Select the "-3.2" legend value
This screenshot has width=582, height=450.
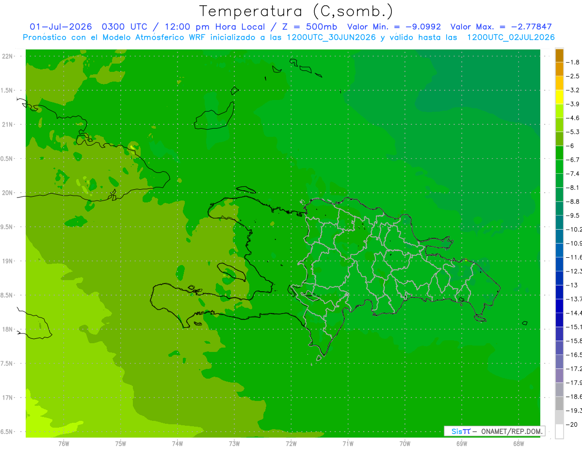click(x=574, y=90)
